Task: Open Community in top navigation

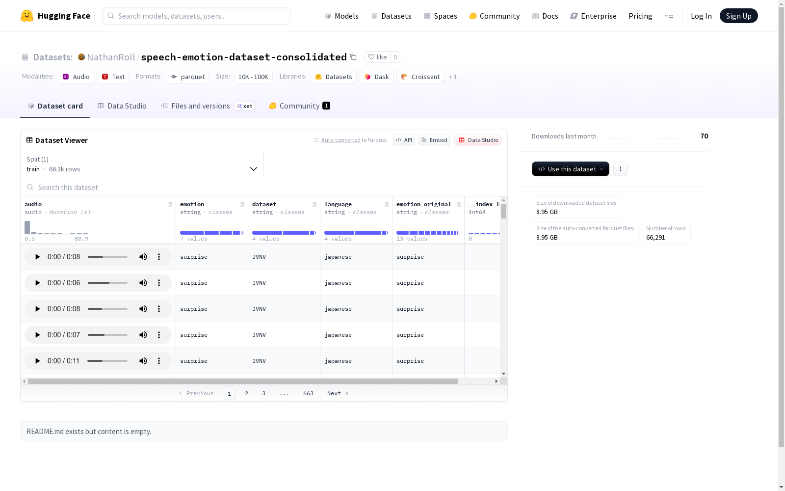Action: point(495,16)
